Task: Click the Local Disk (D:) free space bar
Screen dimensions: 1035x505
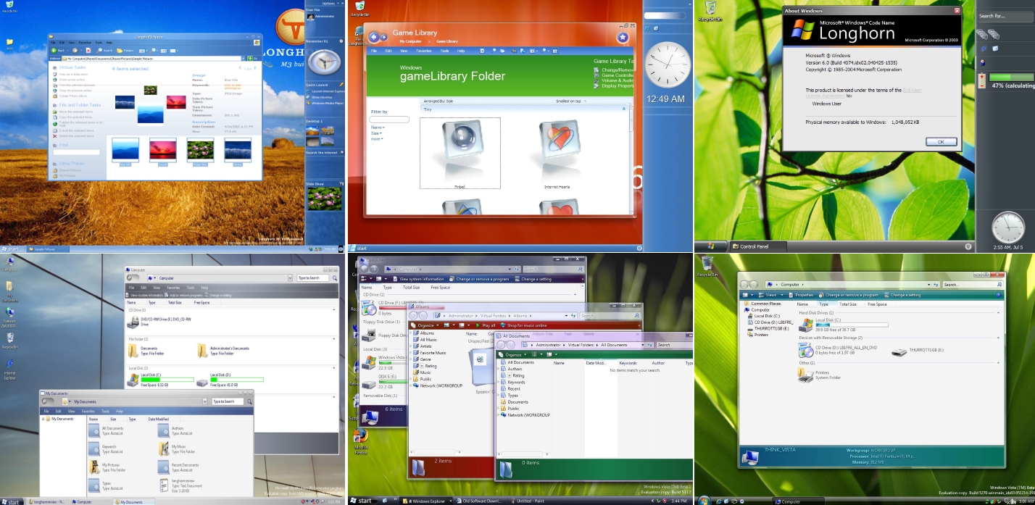Action: tap(237, 380)
